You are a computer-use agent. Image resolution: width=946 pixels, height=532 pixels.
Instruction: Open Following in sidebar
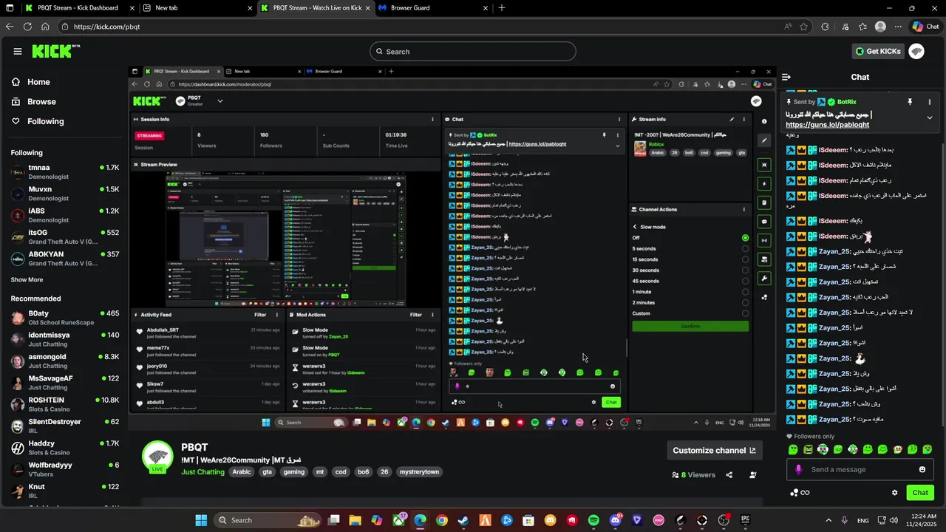click(x=45, y=121)
